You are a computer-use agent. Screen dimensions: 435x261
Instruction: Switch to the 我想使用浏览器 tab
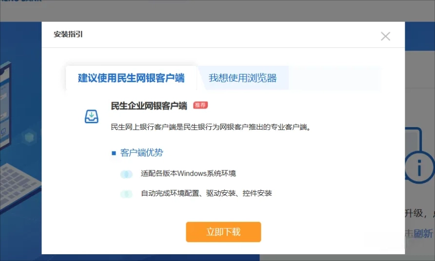243,78
